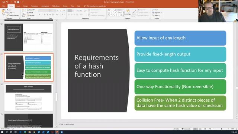Select the 'Collision Free' green box
Viewport: 238px width, 134px height.
(x=180, y=103)
